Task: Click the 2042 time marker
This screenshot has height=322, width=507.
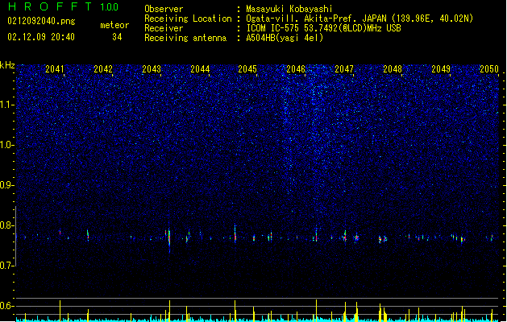Action: [x=103, y=69]
